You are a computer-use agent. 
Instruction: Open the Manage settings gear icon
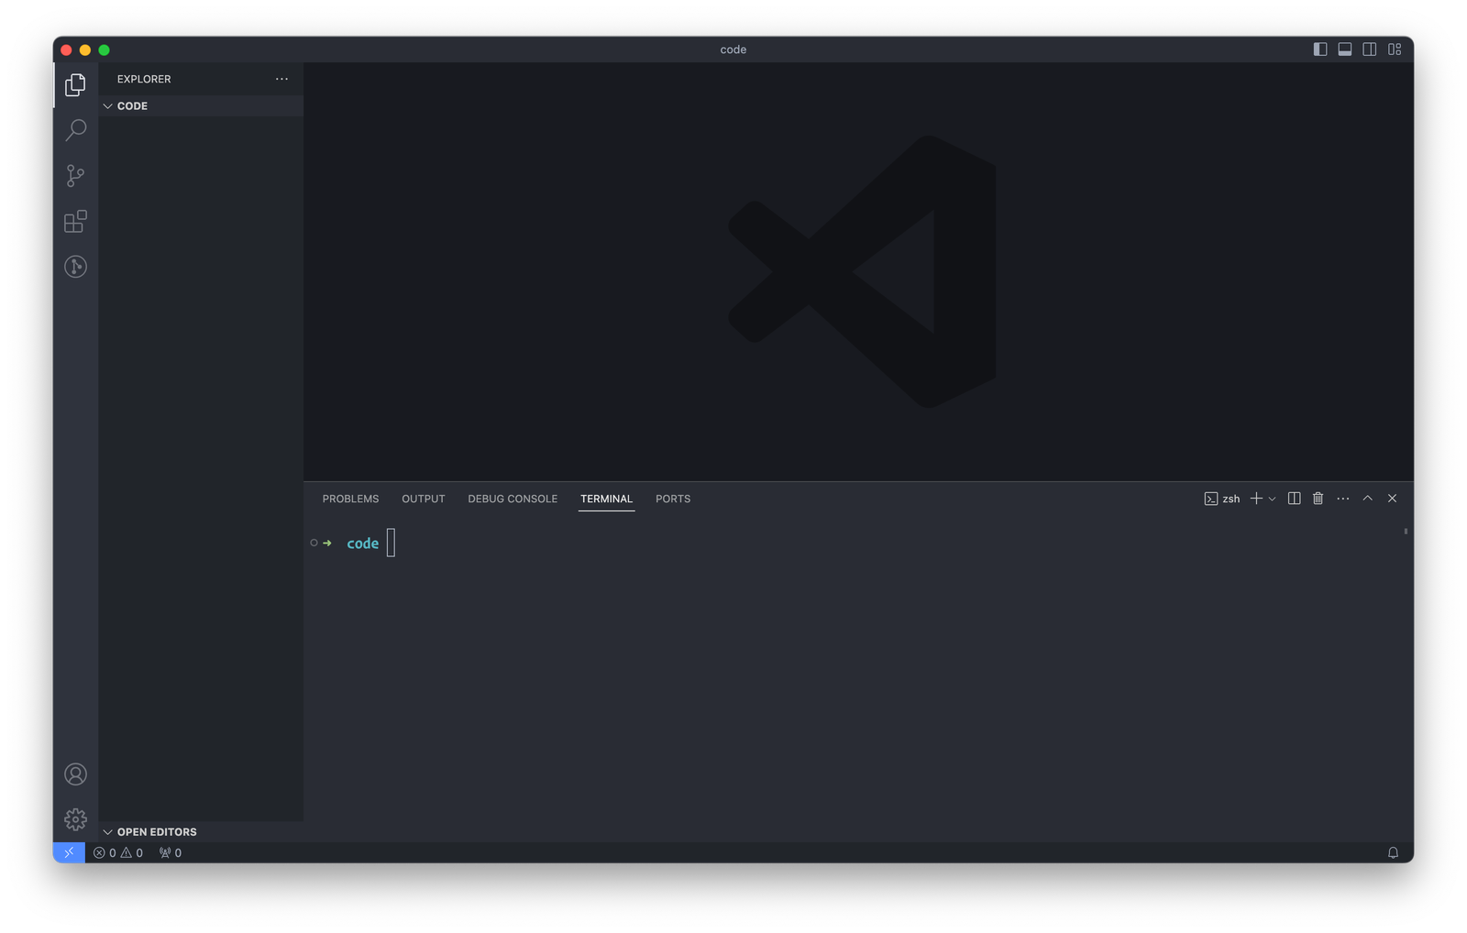tap(75, 819)
